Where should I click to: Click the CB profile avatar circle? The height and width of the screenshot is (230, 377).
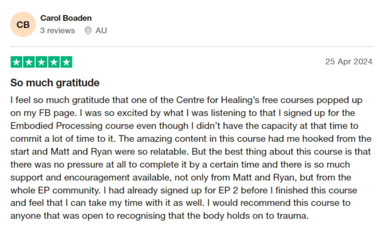point(23,24)
